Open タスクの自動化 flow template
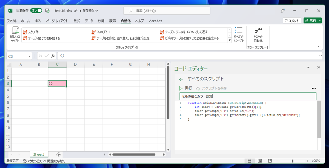 [258, 35]
